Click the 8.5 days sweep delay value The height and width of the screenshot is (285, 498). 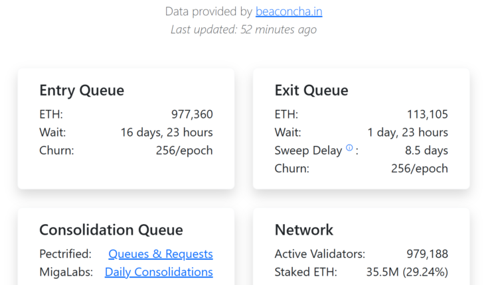(426, 150)
